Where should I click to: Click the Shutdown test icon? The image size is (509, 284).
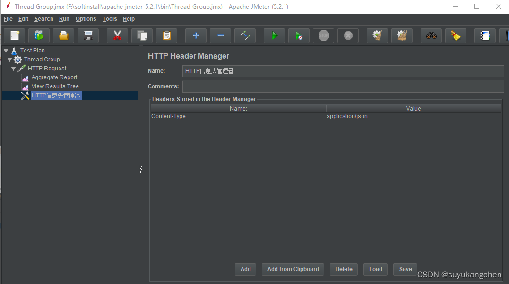point(348,36)
